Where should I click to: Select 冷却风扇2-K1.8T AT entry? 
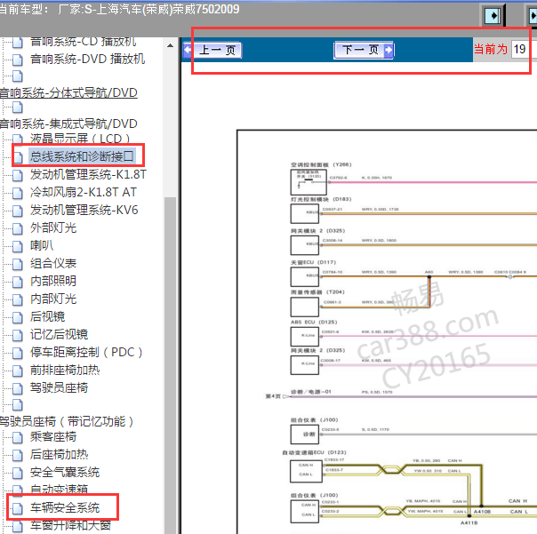click(x=84, y=193)
